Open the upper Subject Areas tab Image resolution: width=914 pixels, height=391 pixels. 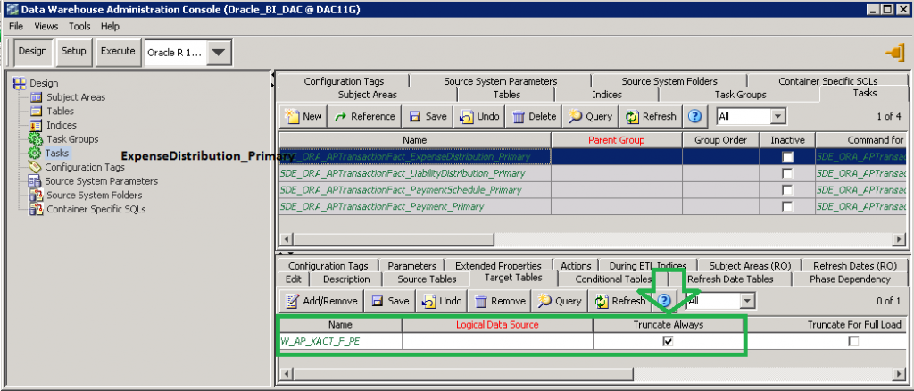point(367,95)
